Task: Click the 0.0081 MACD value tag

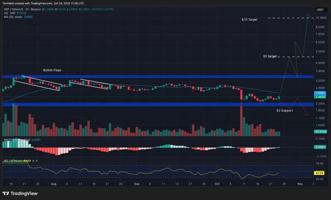Action: pos(320,147)
